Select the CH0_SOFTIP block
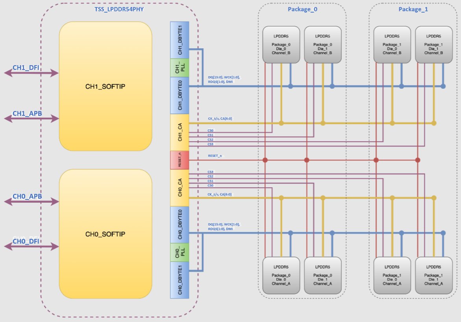The image size is (461, 322). [105, 234]
